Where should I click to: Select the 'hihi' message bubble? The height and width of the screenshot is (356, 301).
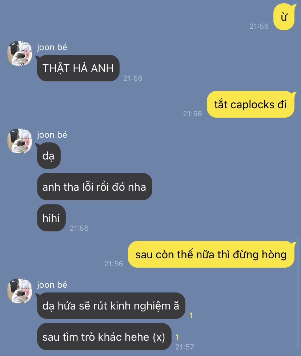[51, 218]
